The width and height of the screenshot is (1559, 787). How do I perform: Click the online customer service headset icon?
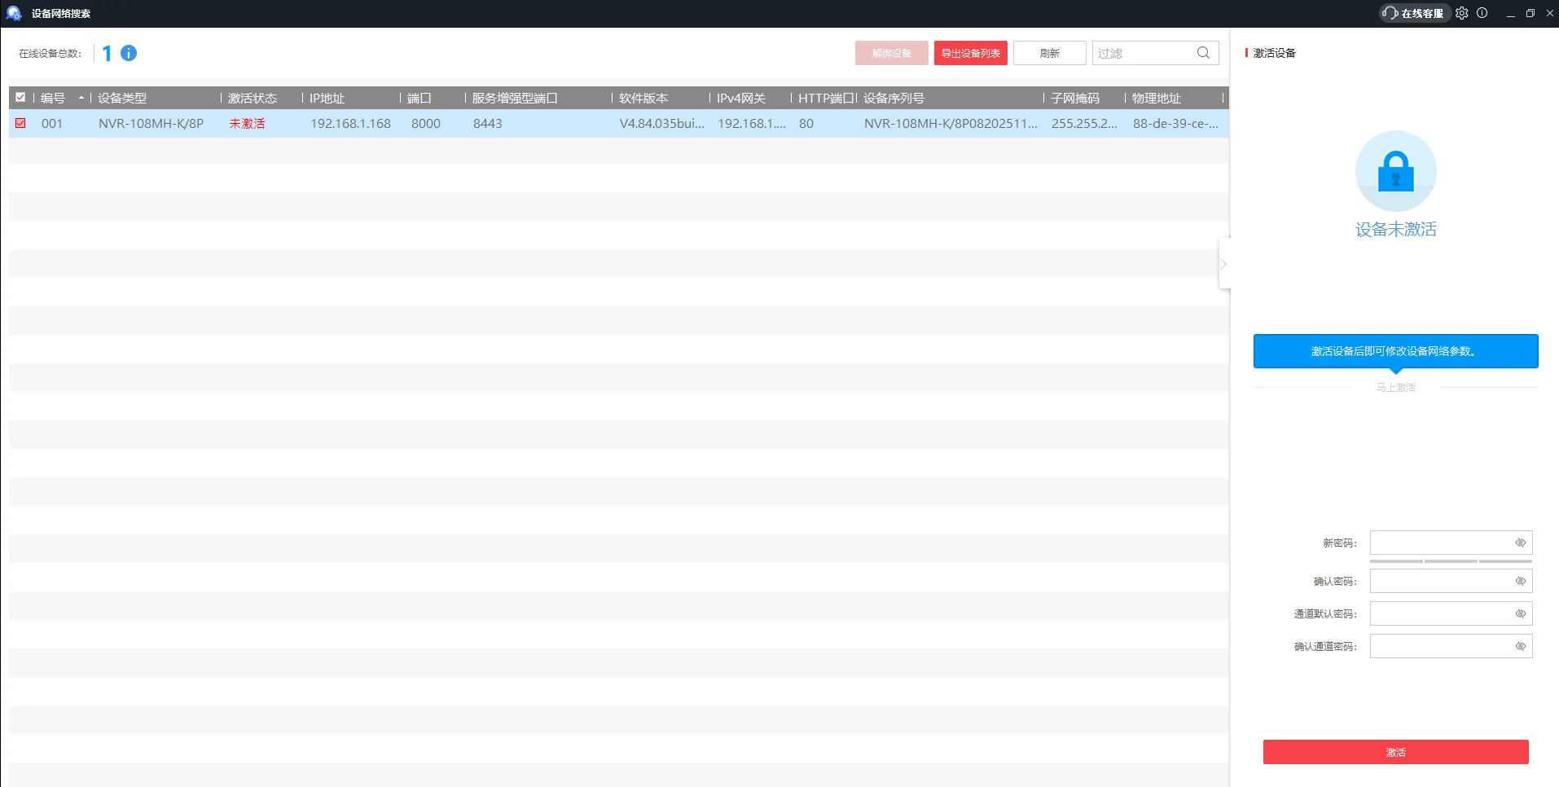point(1390,13)
